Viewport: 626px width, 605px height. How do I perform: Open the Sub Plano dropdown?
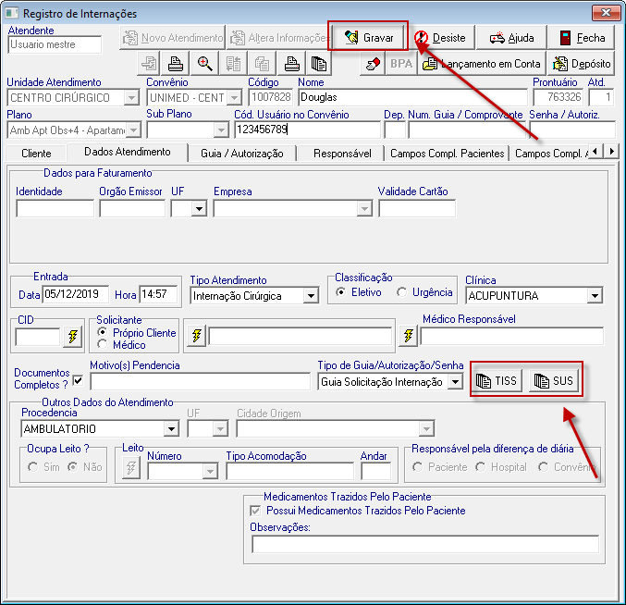(x=220, y=130)
